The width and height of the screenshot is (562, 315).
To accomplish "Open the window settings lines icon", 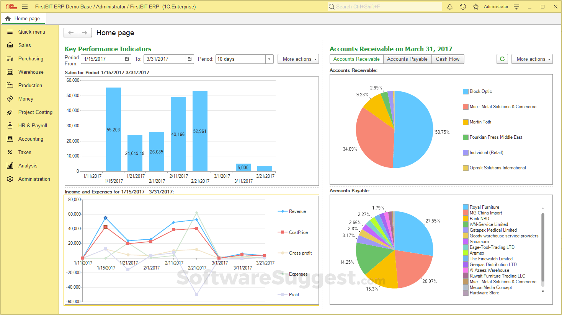I will pyautogui.click(x=516, y=6).
